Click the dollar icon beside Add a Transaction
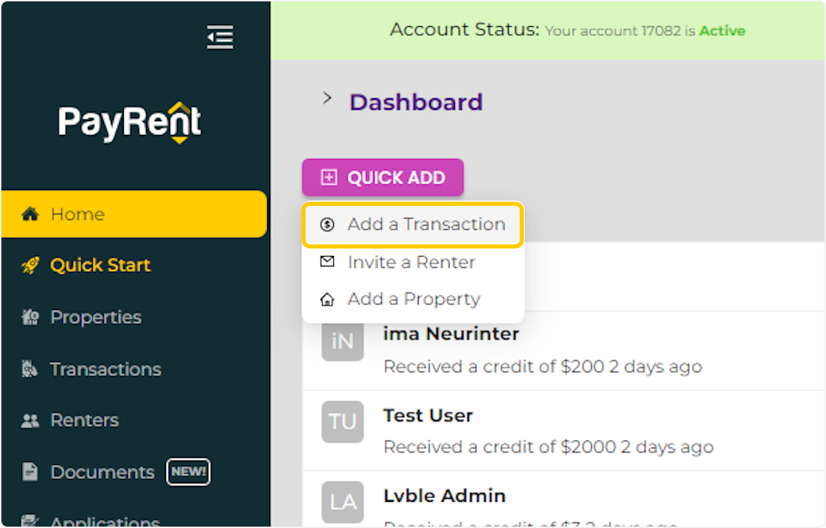The width and height of the screenshot is (826, 528). pos(327,224)
